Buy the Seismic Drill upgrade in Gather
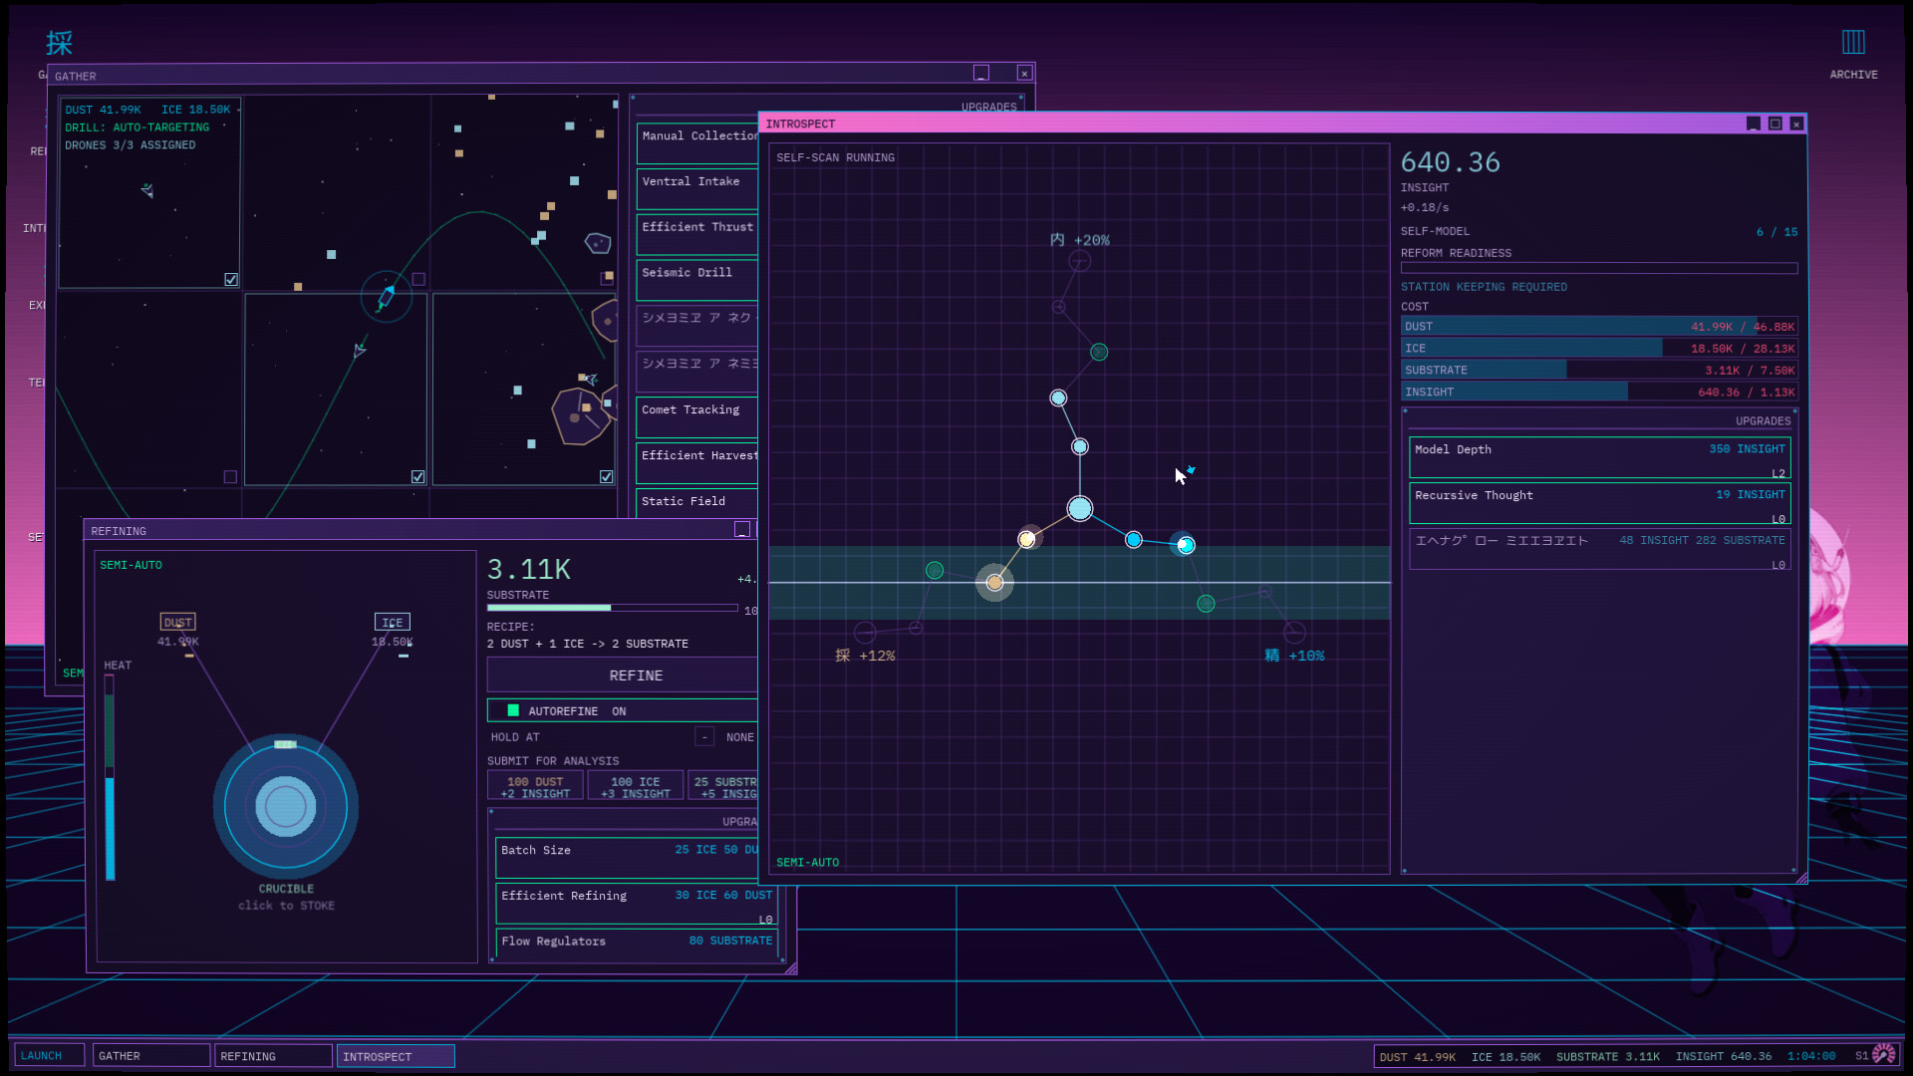Viewport: 1913px width, 1076px height. 697,280
